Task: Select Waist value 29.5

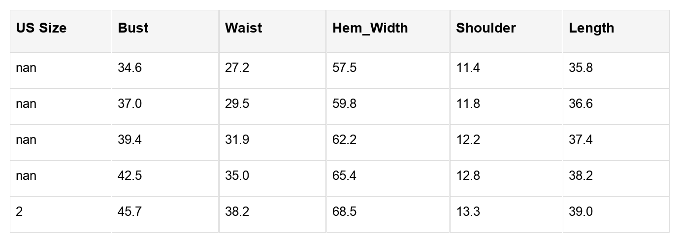Action: pos(237,104)
